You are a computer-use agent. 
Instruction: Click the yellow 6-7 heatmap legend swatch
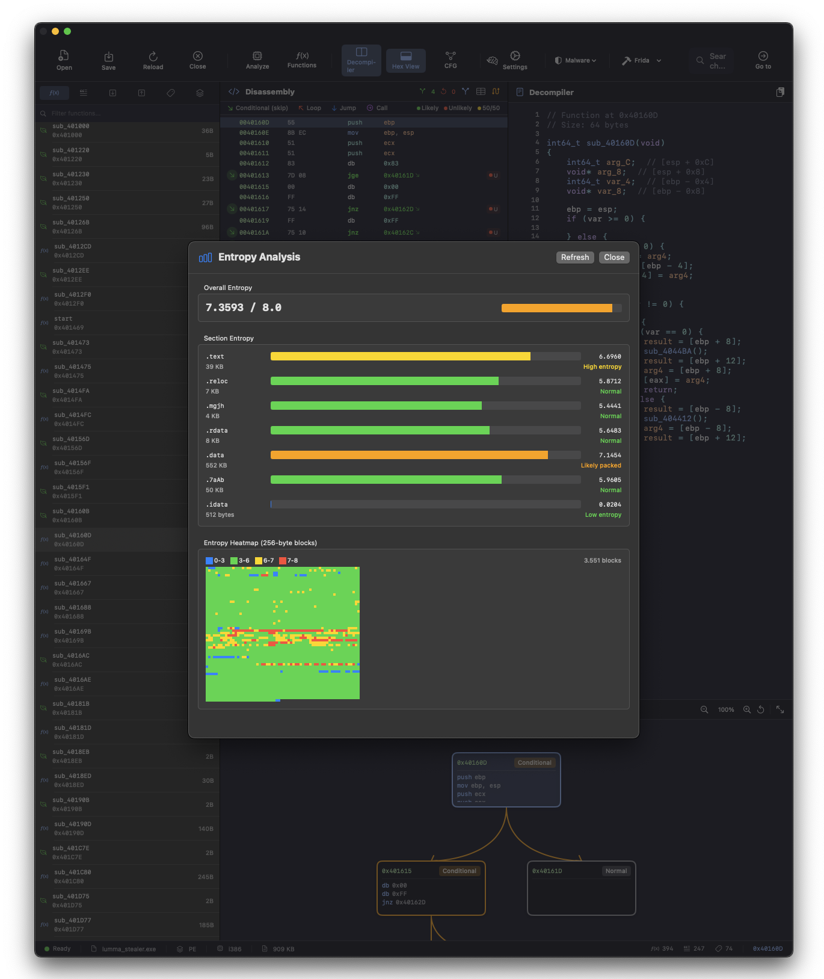(259, 560)
